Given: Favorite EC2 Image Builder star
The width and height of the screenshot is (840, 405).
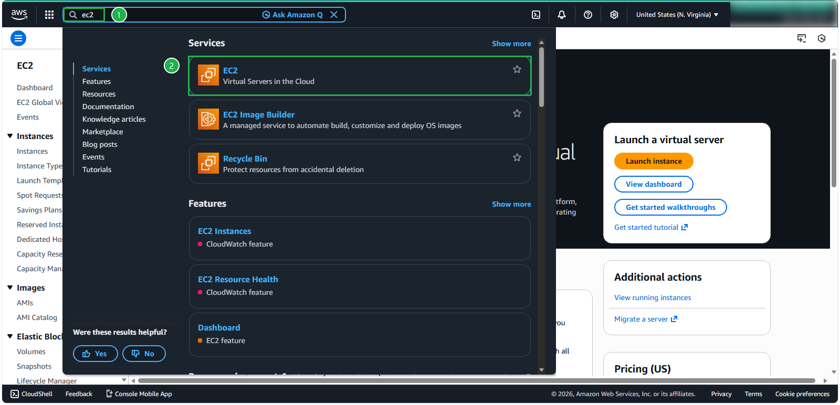Looking at the screenshot, I should (x=517, y=113).
